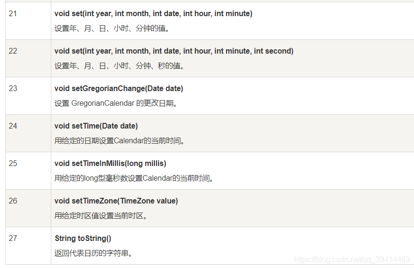Viewport: 414px width, 268px height.
Task: Click row number 23 cell
Action: [28, 96]
